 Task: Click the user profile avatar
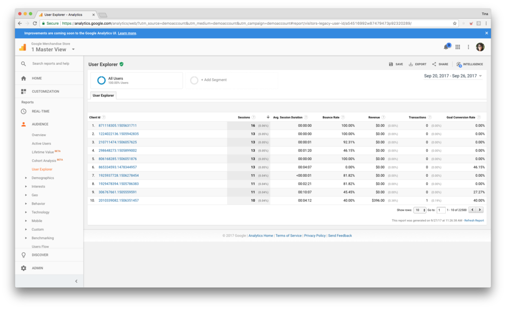coord(480,47)
